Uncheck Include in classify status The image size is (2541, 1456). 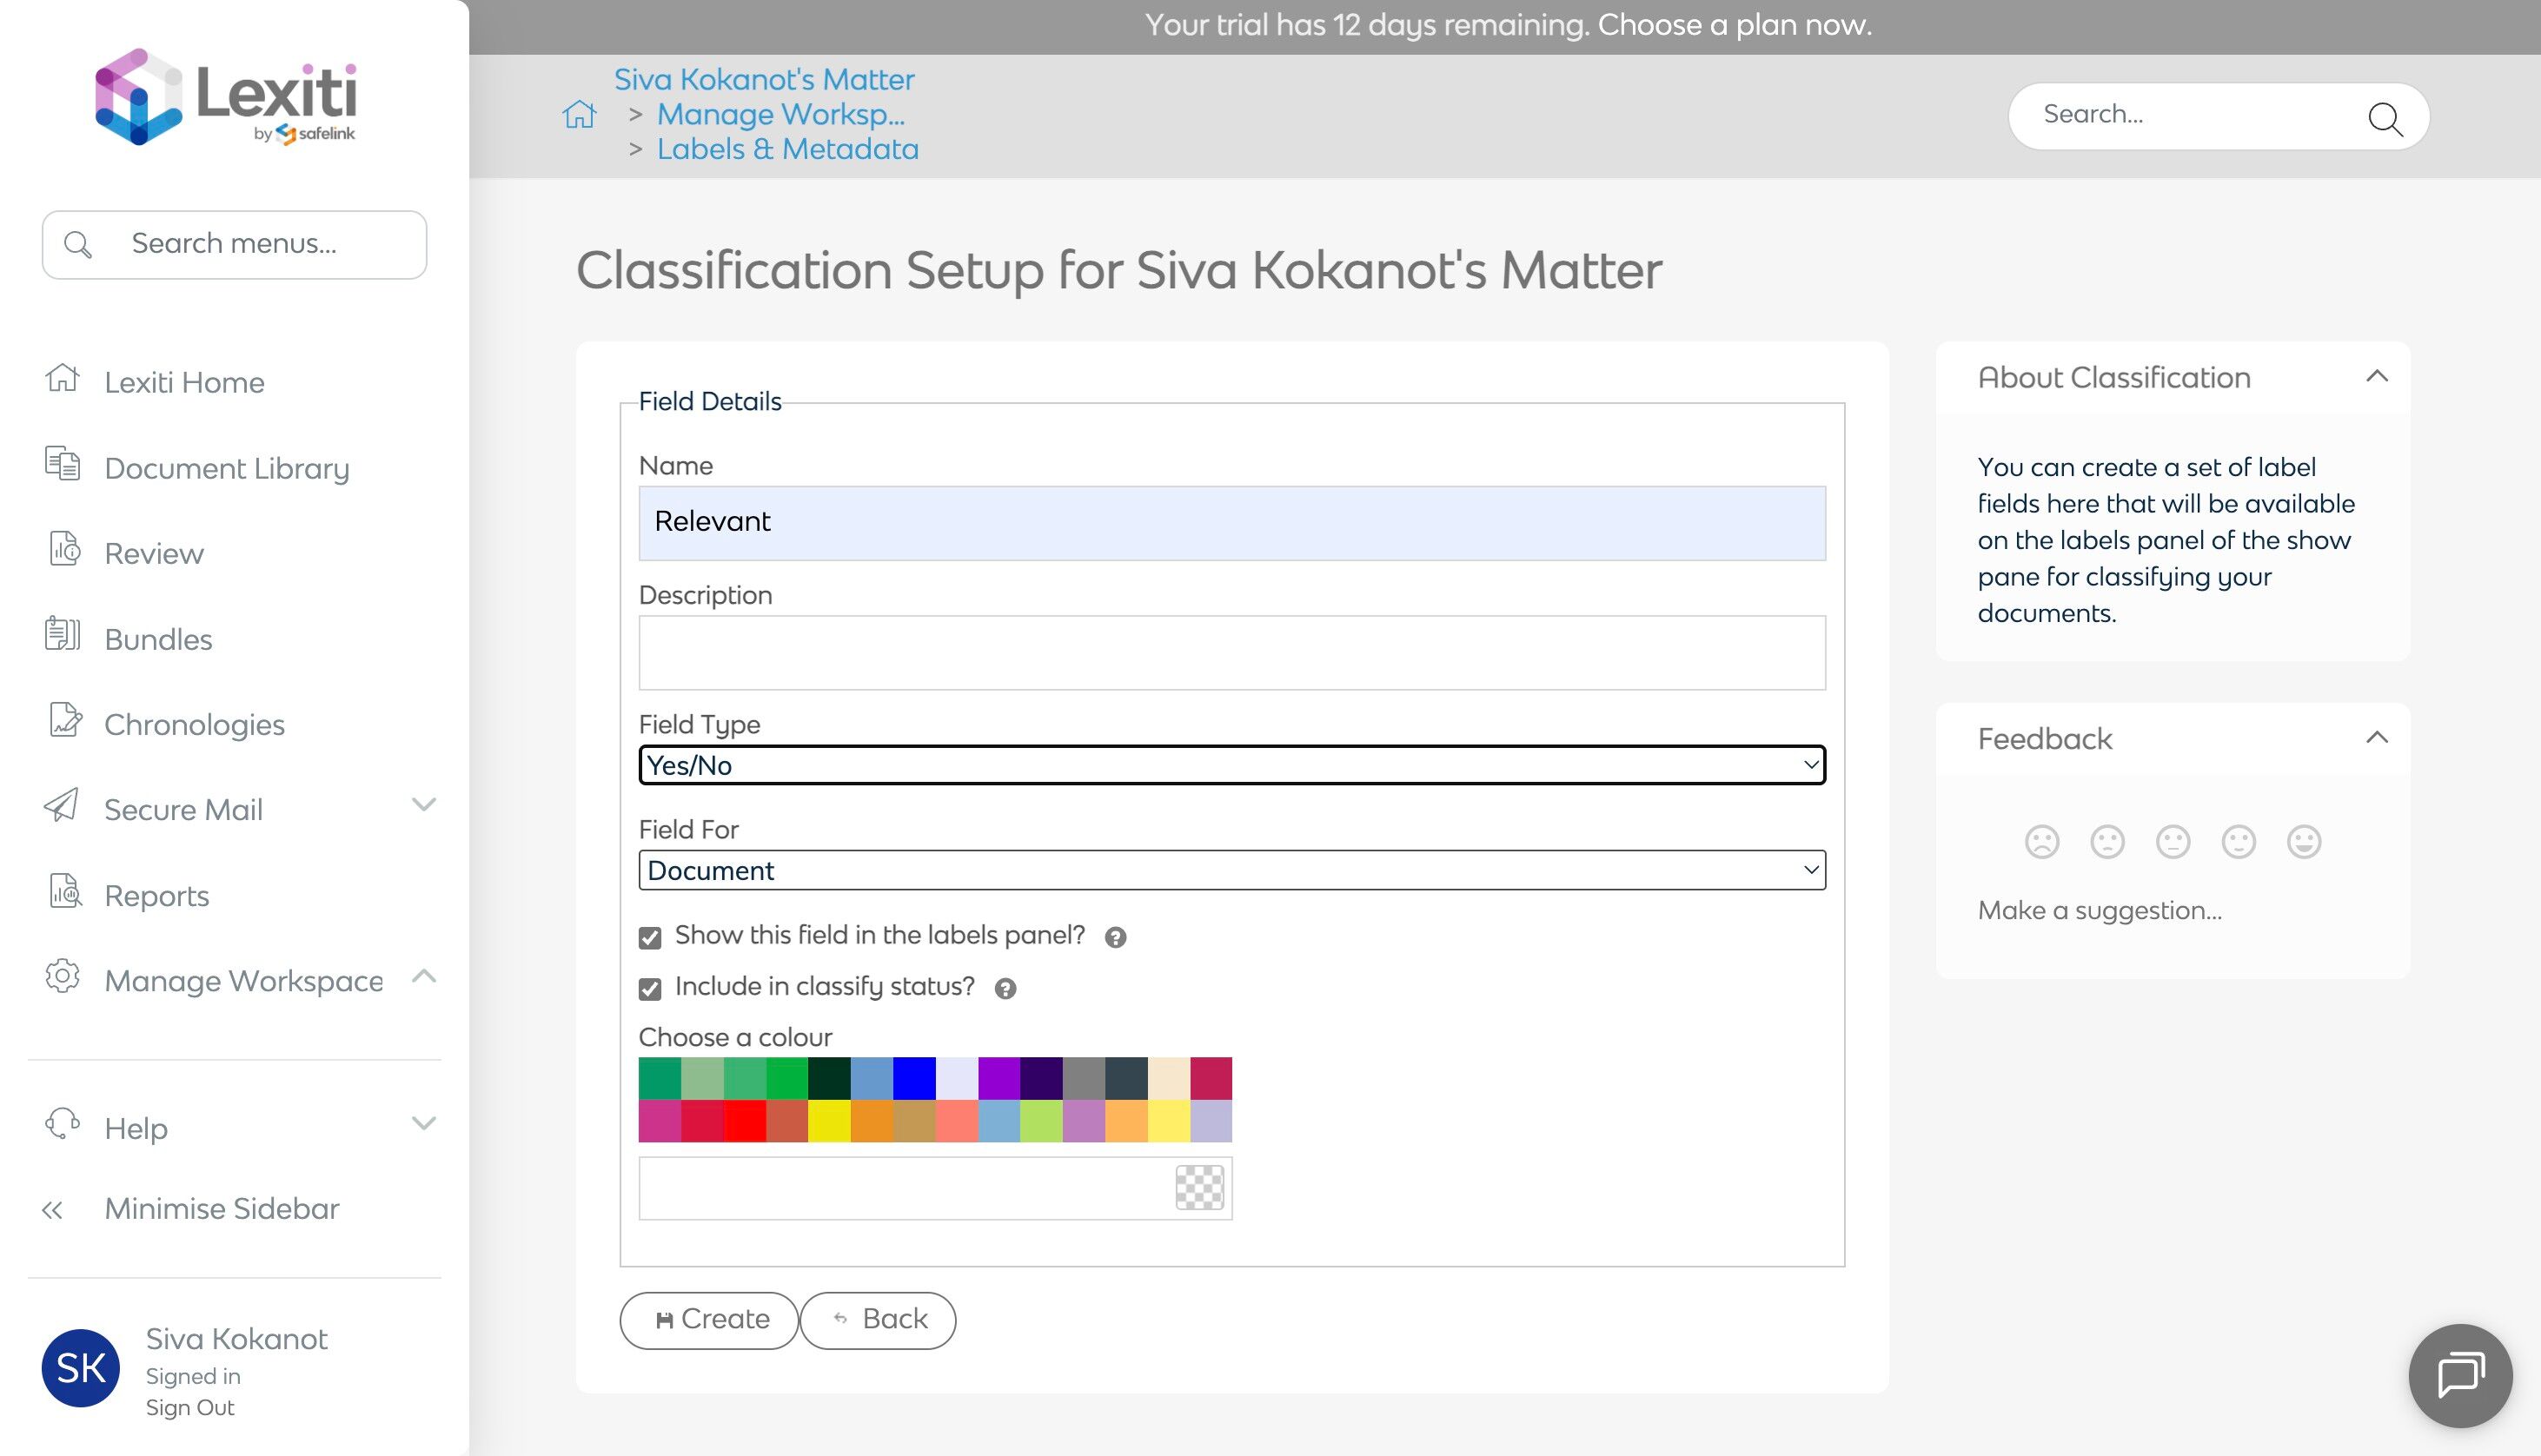coord(650,989)
